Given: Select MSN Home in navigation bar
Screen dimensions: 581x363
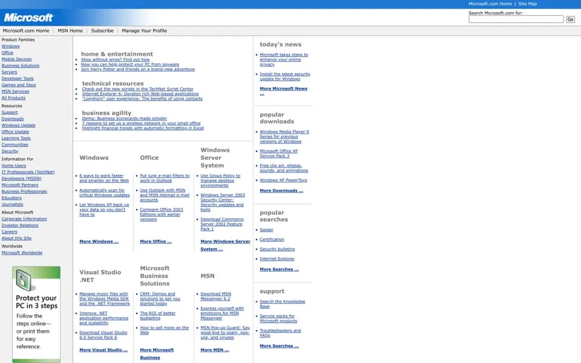Looking at the screenshot, I should [70, 31].
